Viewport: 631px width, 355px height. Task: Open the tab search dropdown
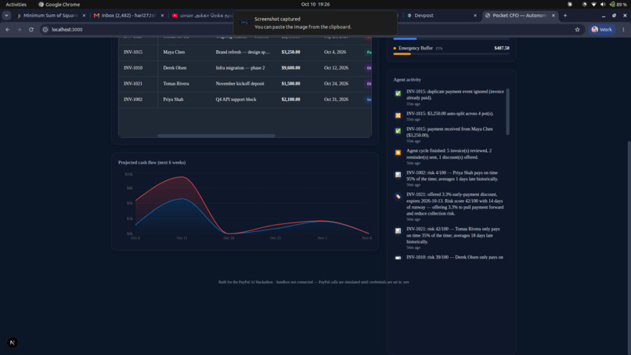(x=6, y=16)
